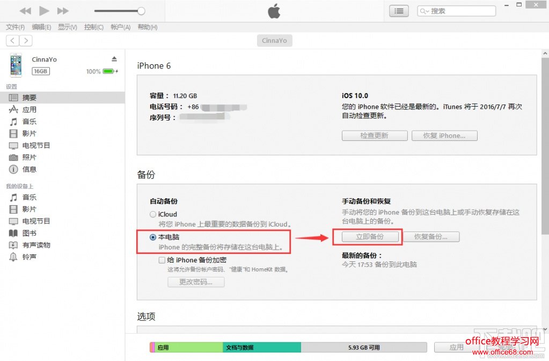Click the battery status icon

click(108, 71)
